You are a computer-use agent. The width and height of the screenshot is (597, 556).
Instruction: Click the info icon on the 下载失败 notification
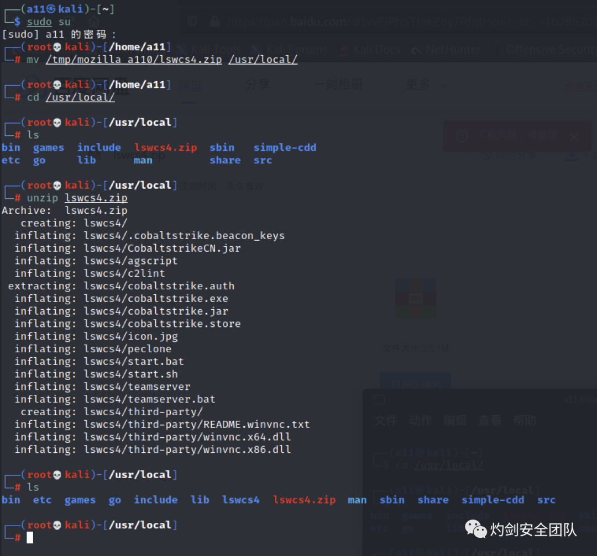pos(462,135)
